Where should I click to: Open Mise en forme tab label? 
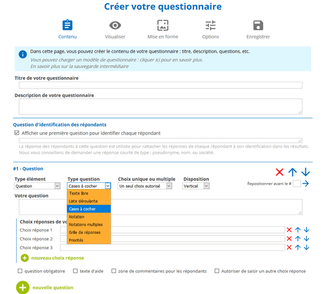[x=162, y=36]
